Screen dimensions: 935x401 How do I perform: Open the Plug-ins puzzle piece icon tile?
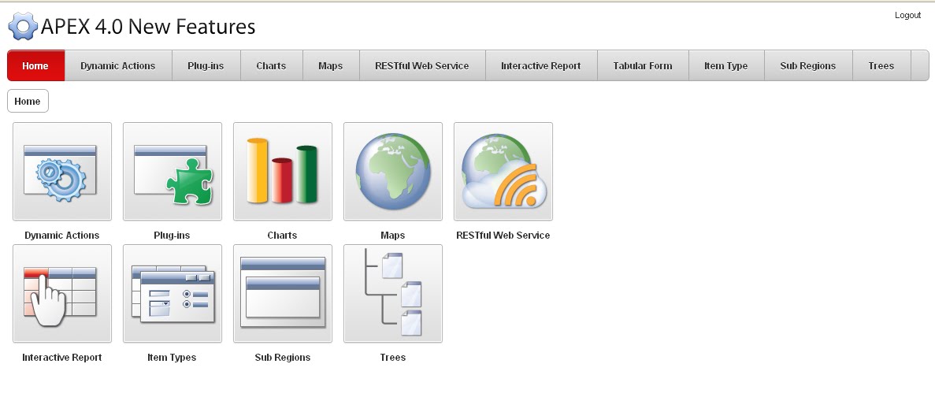click(173, 171)
